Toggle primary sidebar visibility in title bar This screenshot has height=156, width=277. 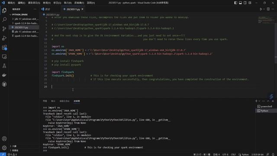tap(235, 3)
